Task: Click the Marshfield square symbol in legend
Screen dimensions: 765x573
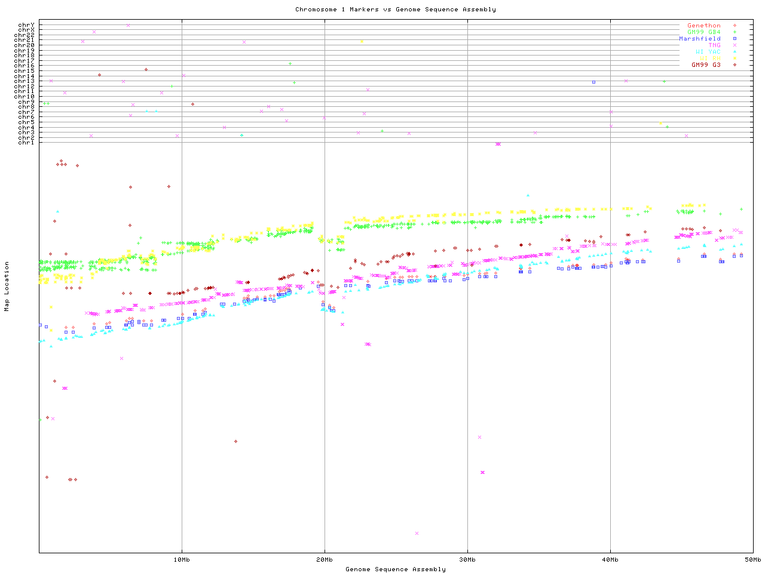Action: click(735, 39)
